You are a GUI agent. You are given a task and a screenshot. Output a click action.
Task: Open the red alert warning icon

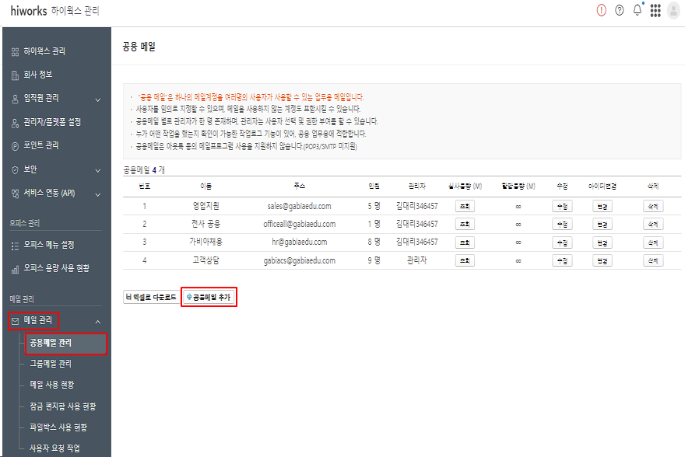(601, 10)
